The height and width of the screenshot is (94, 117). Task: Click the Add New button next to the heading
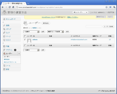46,23
